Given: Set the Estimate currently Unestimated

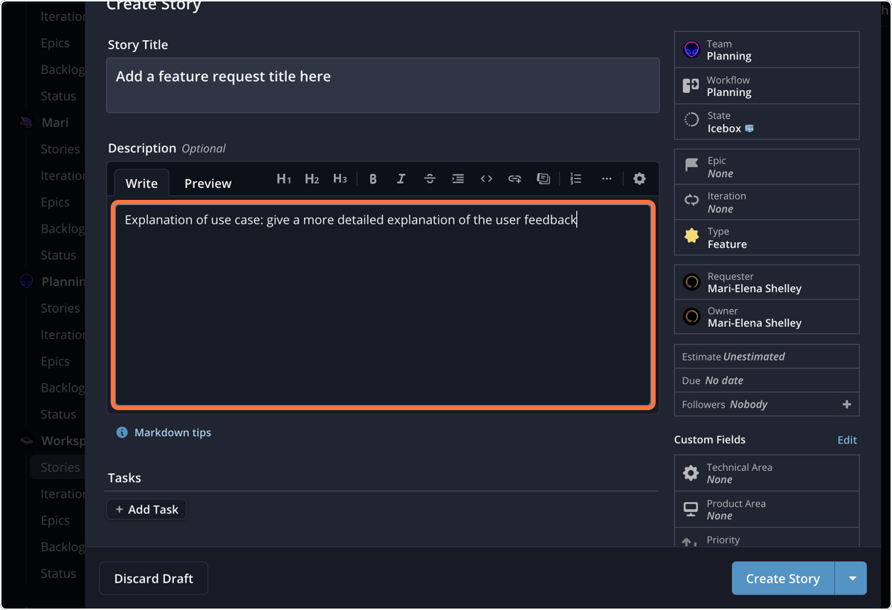Looking at the screenshot, I should point(766,357).
